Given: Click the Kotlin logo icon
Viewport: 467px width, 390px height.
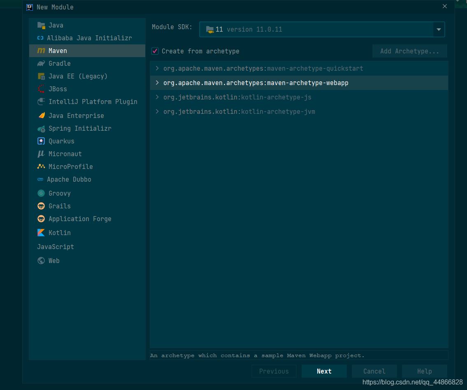Looking at the screenshot, I should 41,233.
